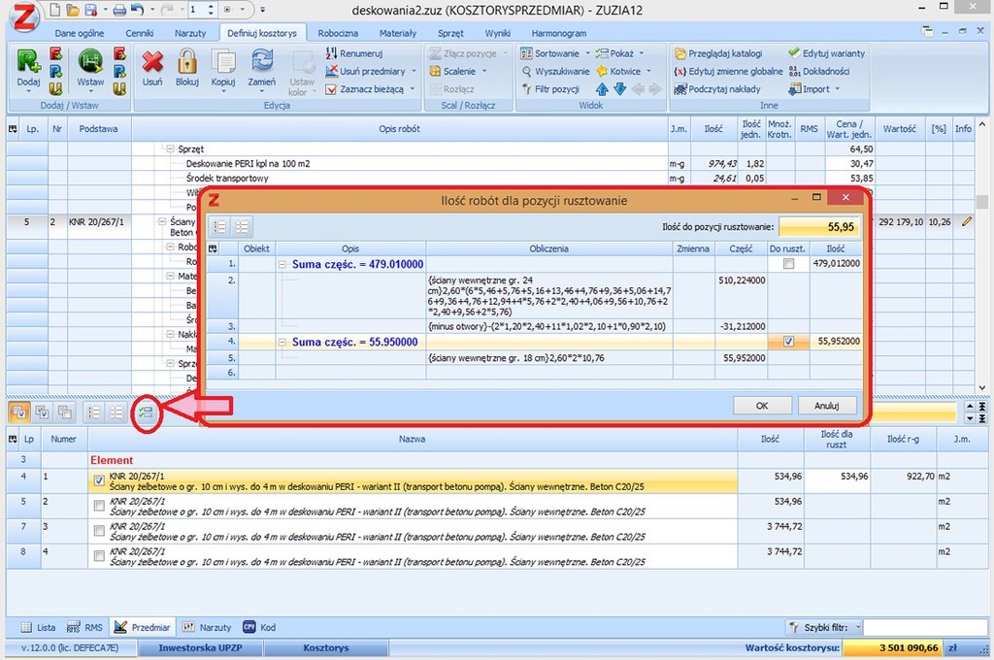Open Przeglądaj katalogi catalog browser
The height and width of the screenshot is (660, 994).
[x=718, y=53]
